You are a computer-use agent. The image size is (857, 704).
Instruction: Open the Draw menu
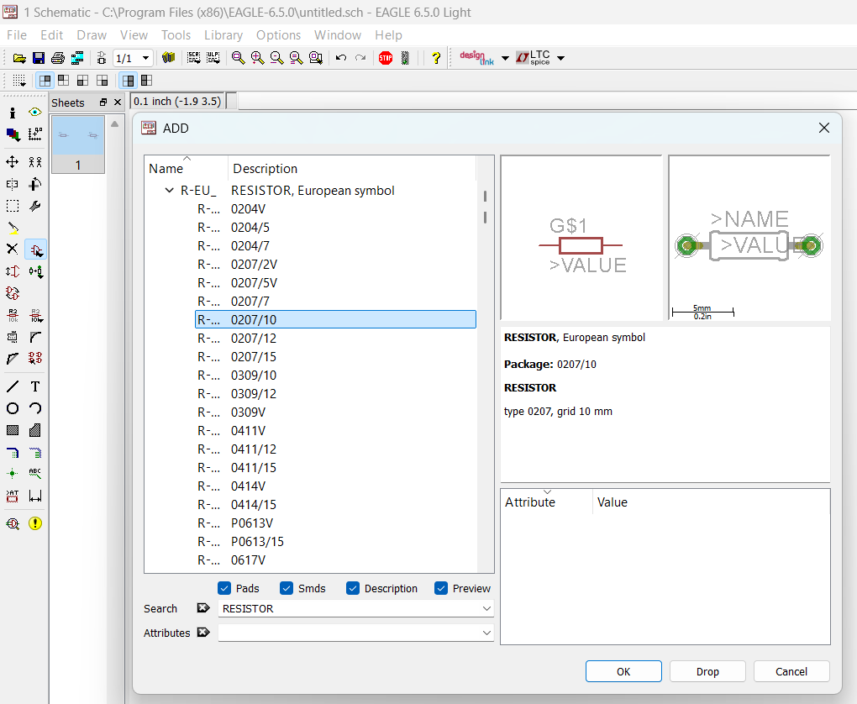coord(92,35)
